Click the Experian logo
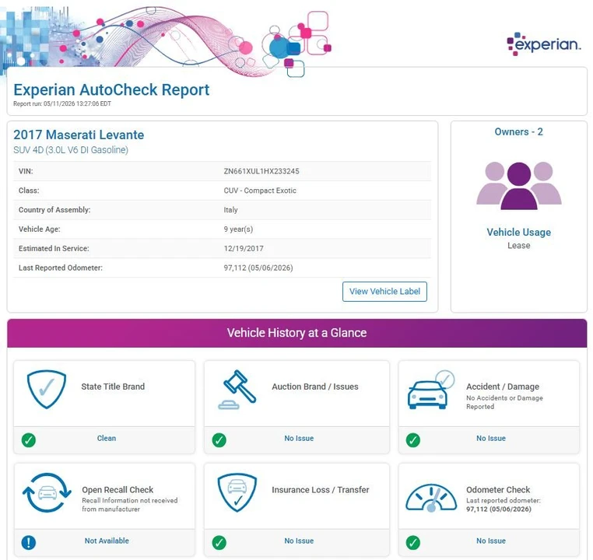Image resolution: width=593 pixels, height=560 pixels. tap(543, 44)
